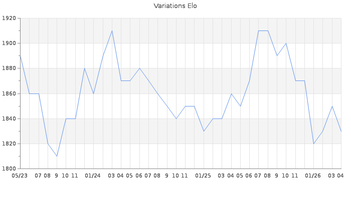This screenshot has width=351, height=200.
Task: Click the 1800 label at the axis bottom
Action: [9, 168]
